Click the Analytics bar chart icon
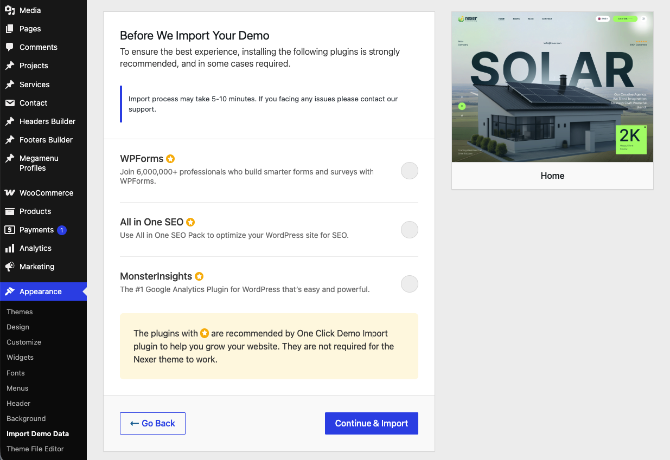 click(x=10, y=248)
